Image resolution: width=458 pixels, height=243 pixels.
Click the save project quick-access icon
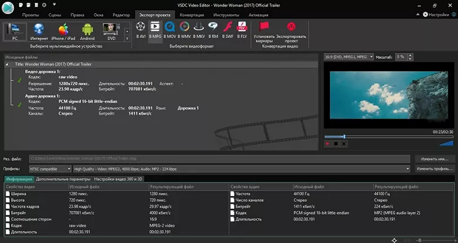click(x=36, y=5)
